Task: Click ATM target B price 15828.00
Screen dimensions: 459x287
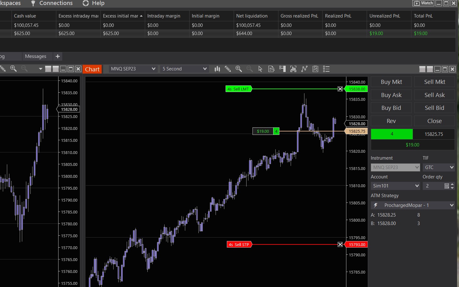Action: (x=386, y=223)
